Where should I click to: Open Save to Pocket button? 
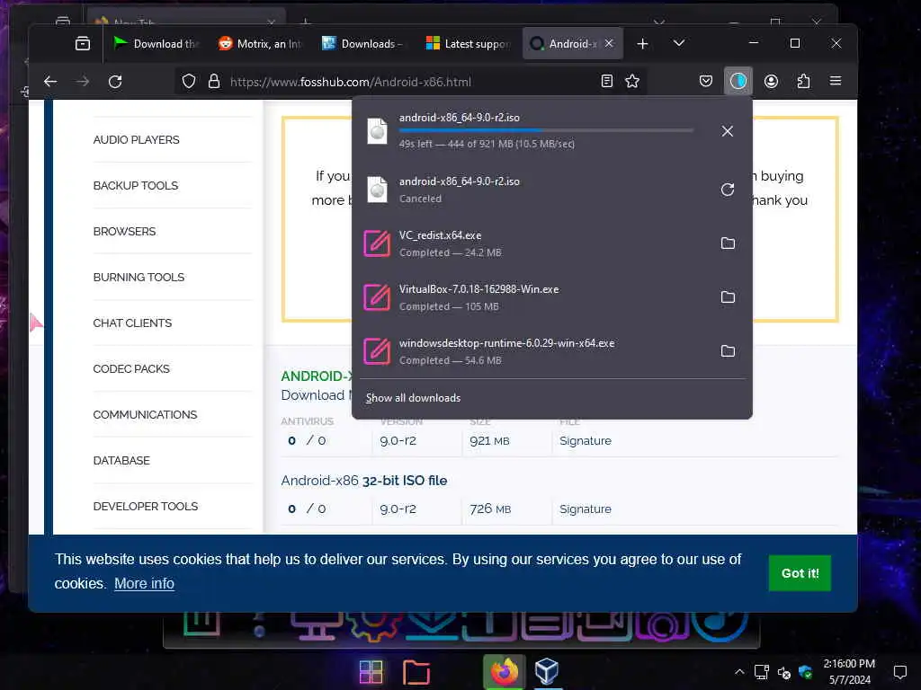(x=705, y=81)
